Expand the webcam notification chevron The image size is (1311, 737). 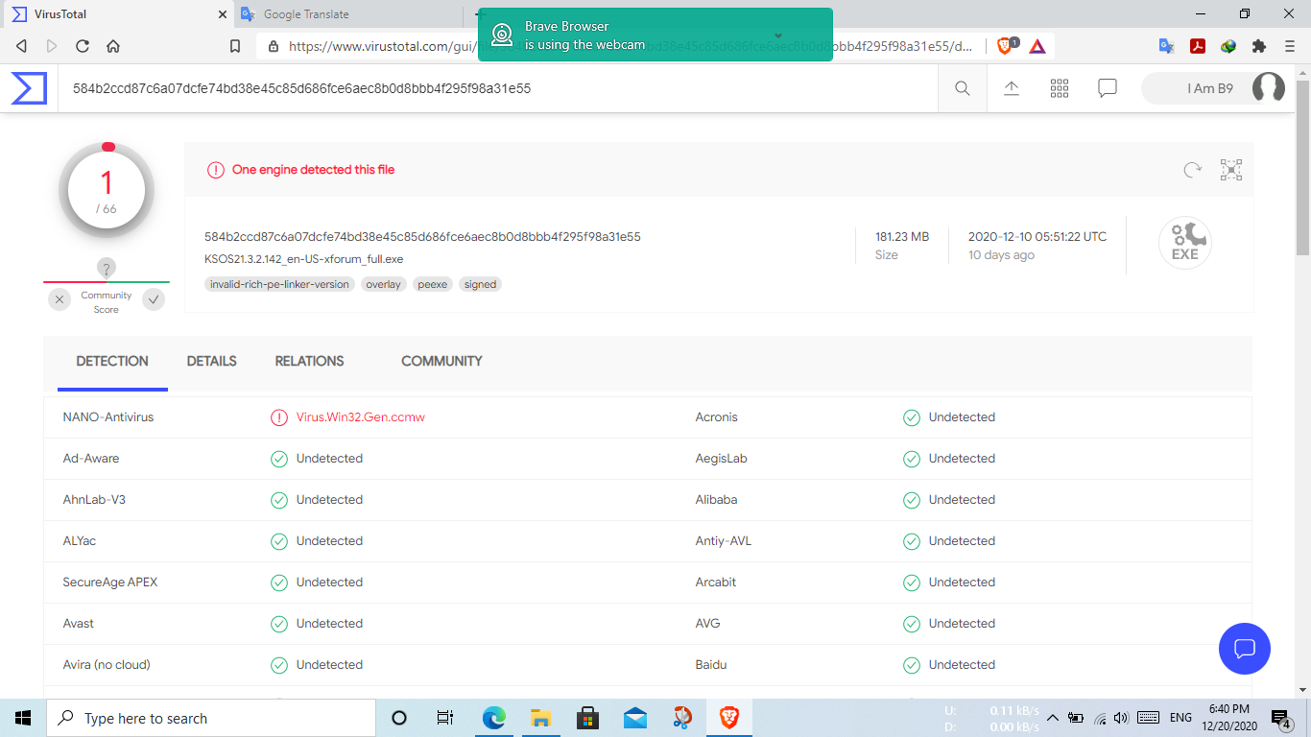pos(778,36)
